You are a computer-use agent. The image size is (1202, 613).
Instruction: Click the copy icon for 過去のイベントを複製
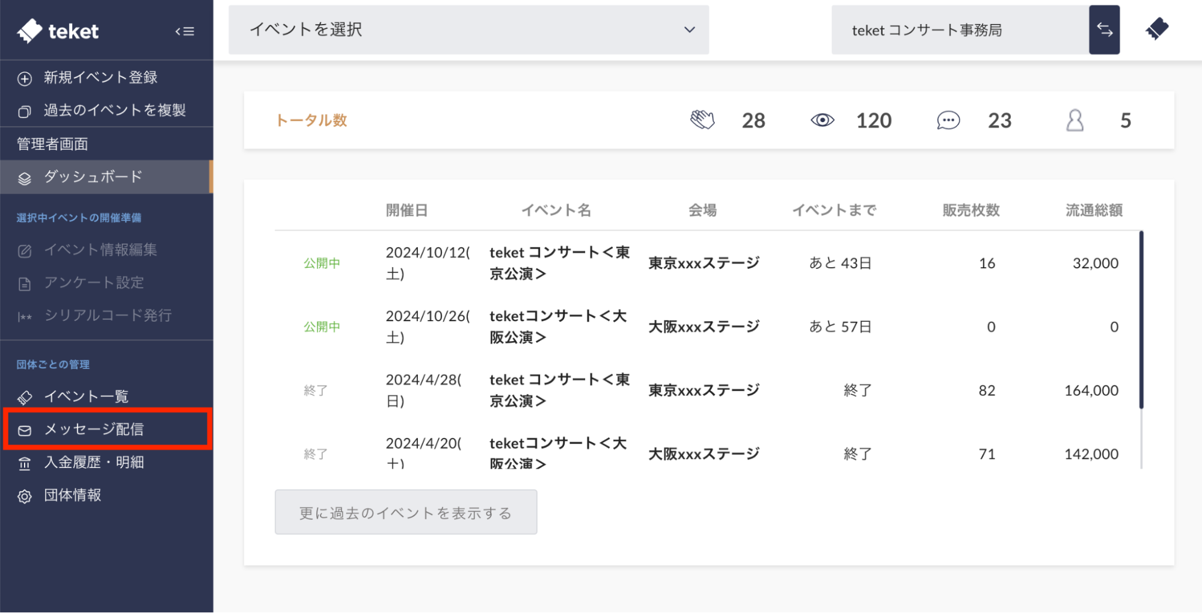(x=25, y=111)
